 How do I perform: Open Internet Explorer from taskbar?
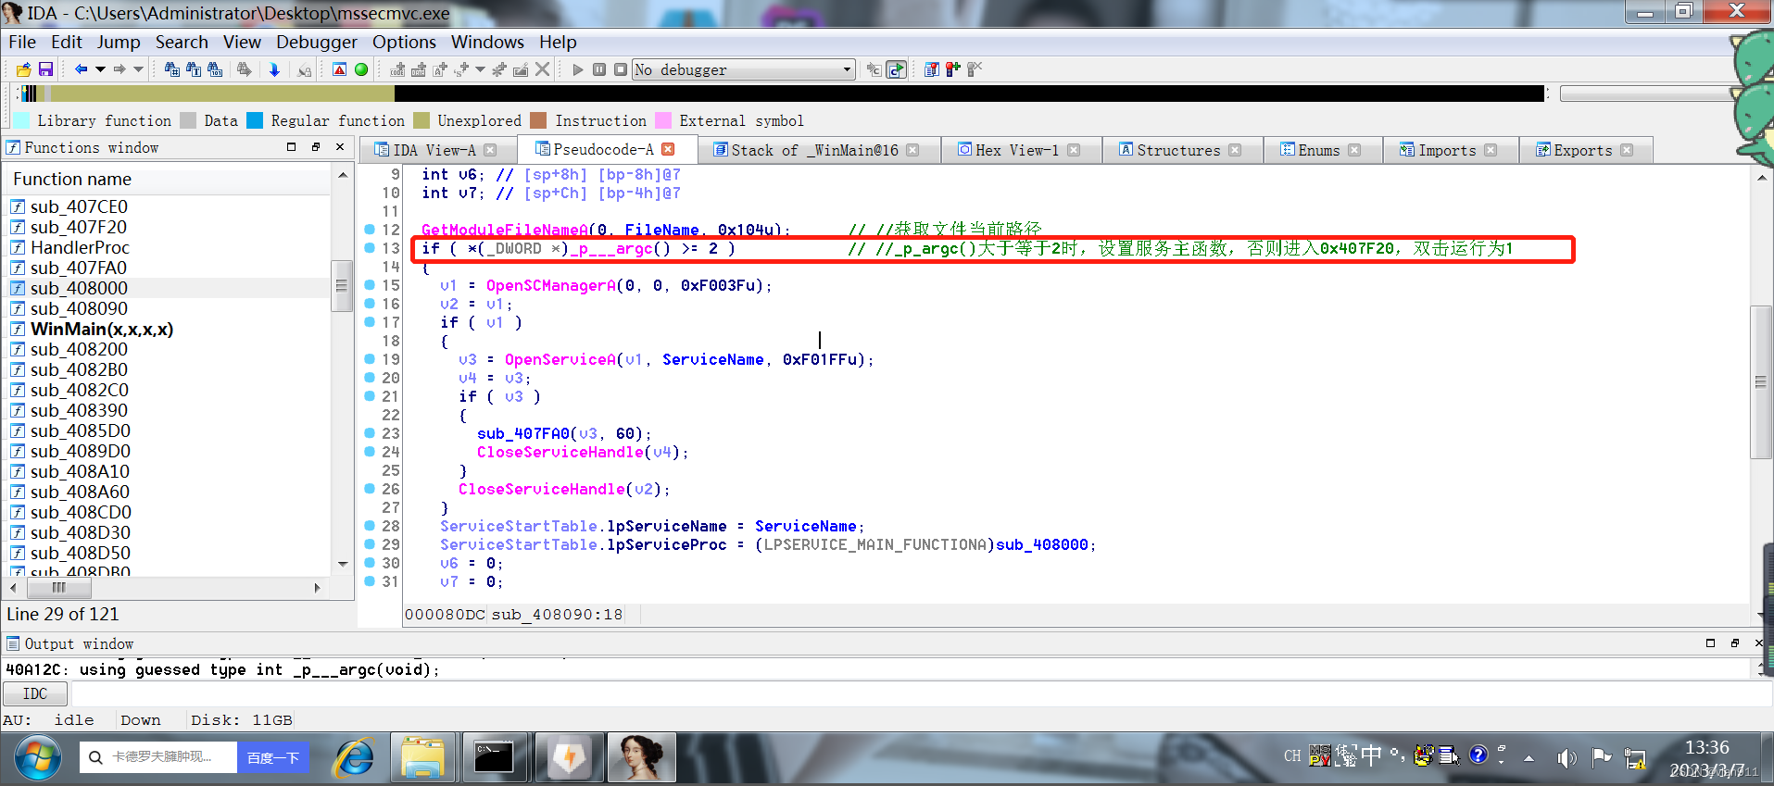[x=354, y=758]
